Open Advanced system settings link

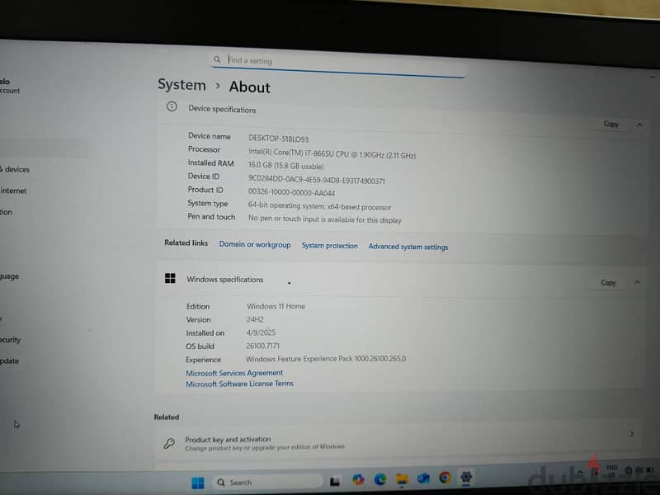click(x=408, y=247)
